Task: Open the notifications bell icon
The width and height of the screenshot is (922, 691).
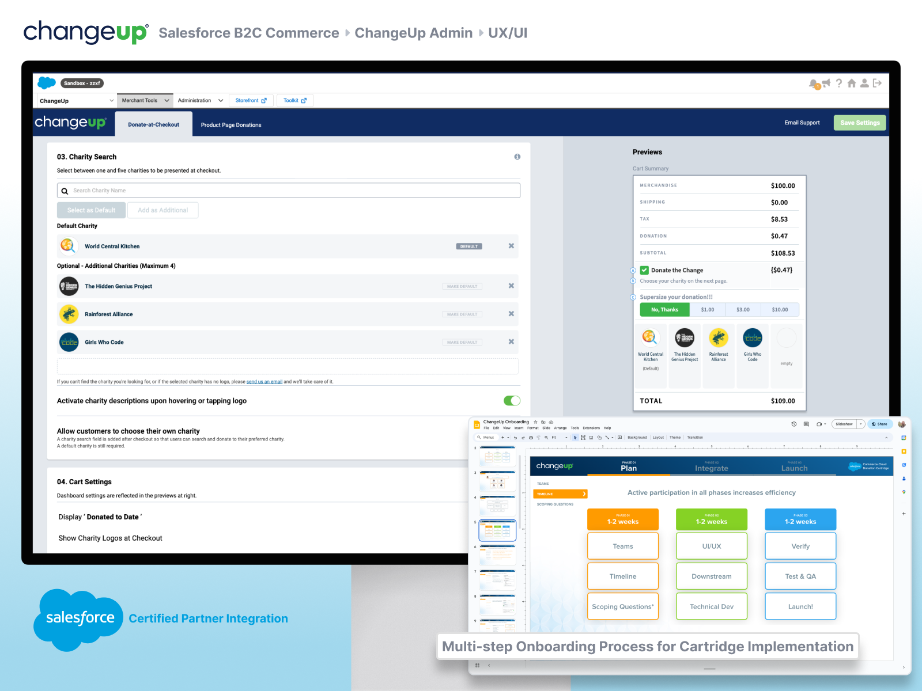Action: point(813,83)
